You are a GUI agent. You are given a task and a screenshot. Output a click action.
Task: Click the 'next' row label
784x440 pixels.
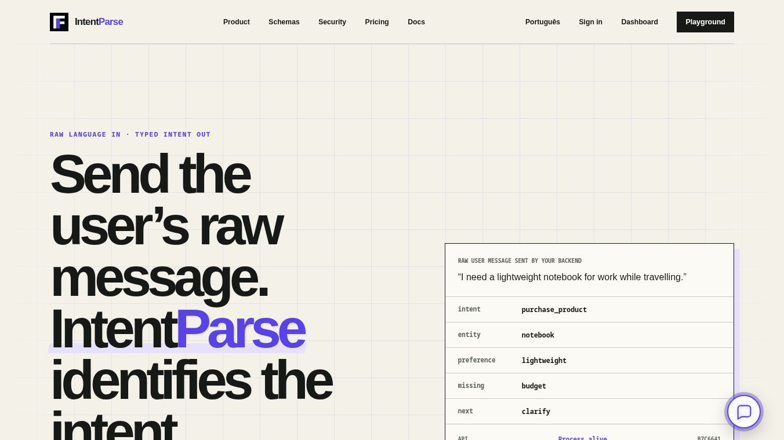pyautogui.click(x=466, y=411)
